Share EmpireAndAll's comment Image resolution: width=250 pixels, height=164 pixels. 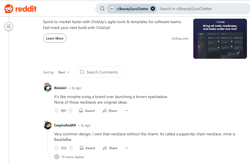(x=110, y=148)
